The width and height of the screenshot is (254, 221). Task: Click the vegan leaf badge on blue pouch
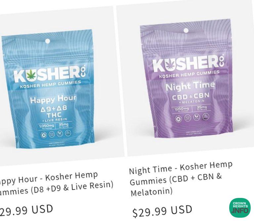coord(60,134)
